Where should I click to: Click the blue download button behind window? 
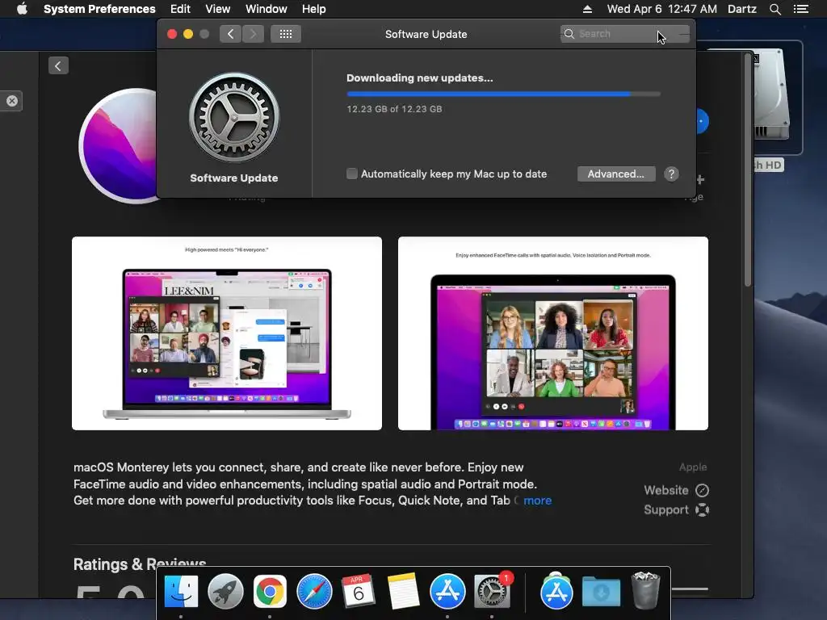click(x=702, y=121)
